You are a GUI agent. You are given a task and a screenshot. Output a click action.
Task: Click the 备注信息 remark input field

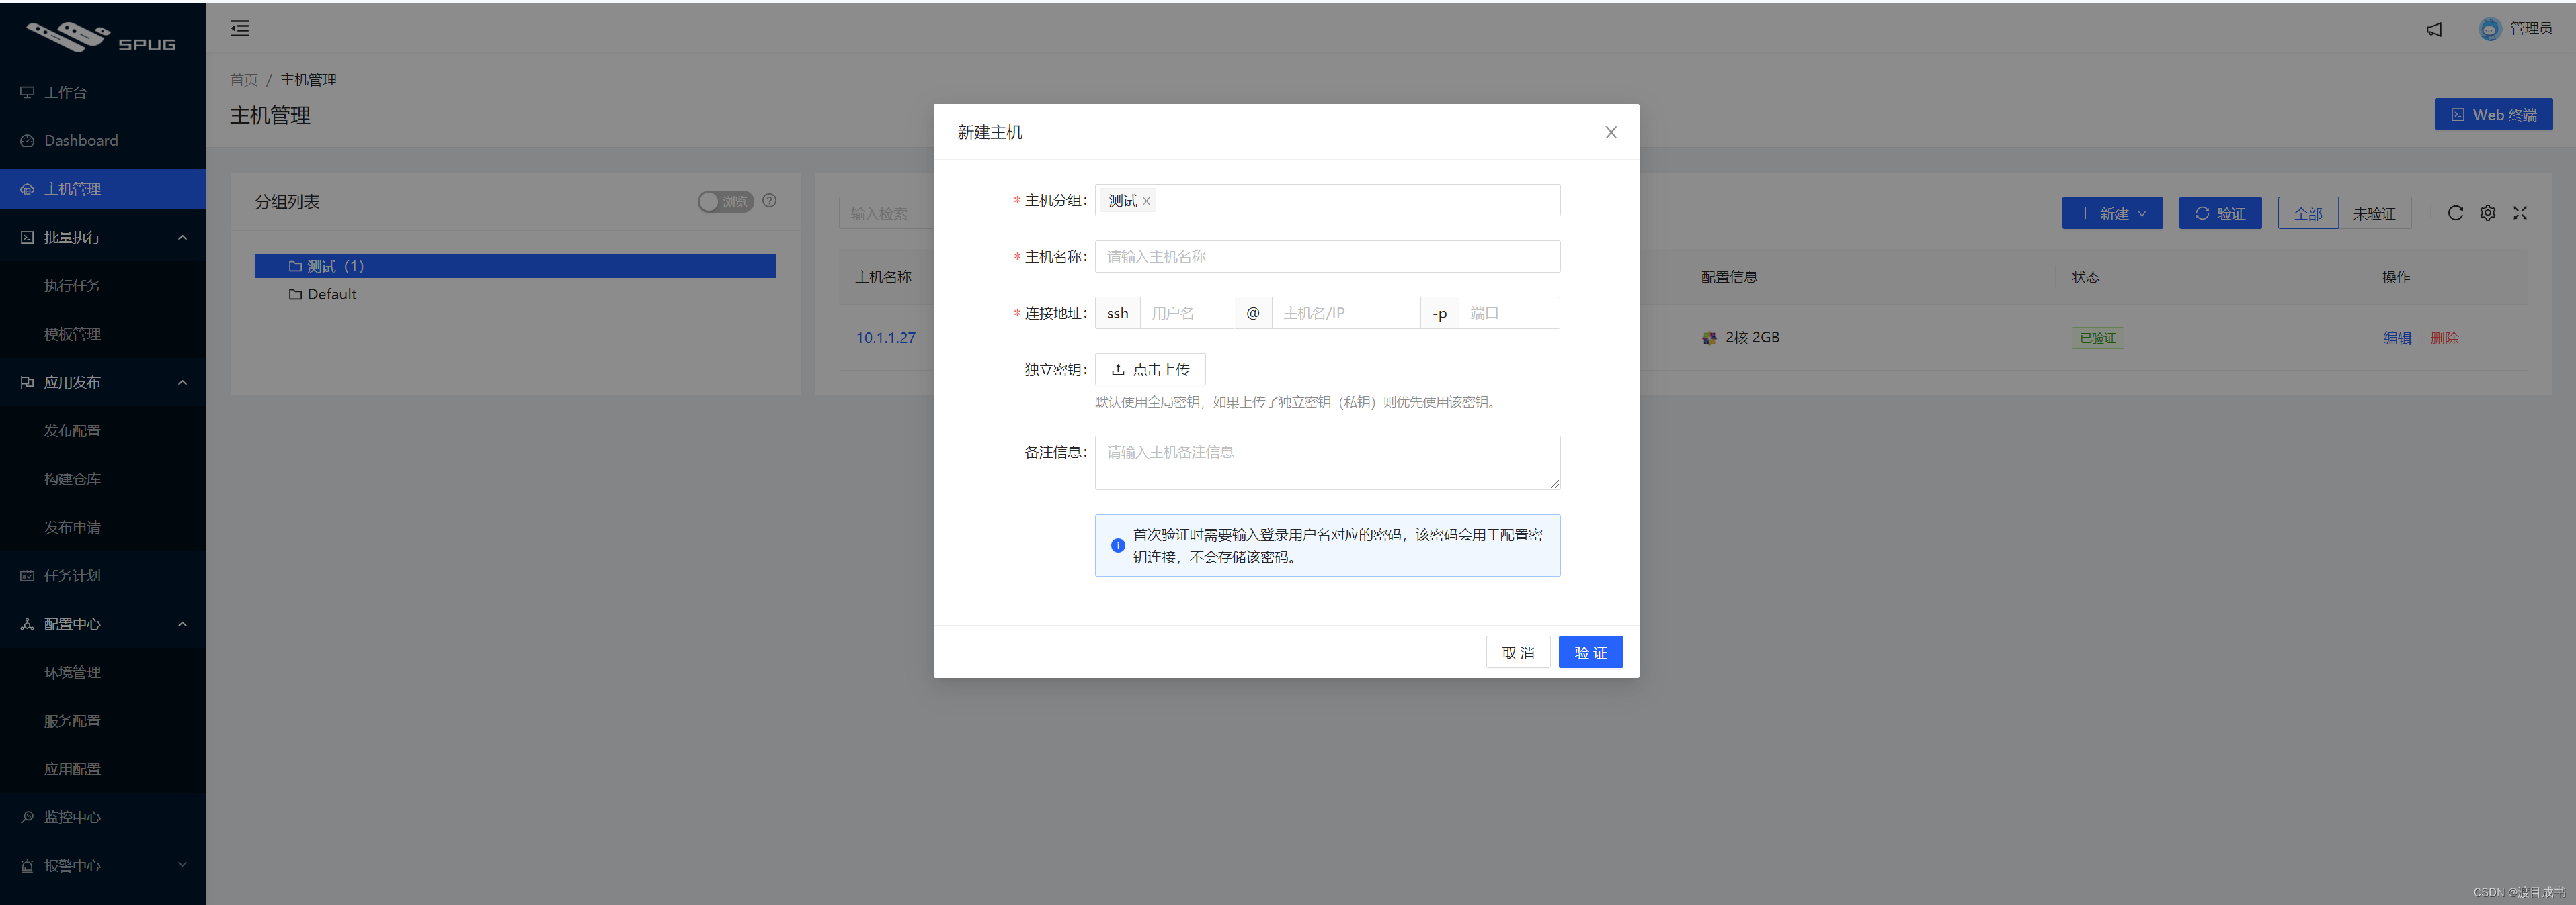click(1327, 463)
